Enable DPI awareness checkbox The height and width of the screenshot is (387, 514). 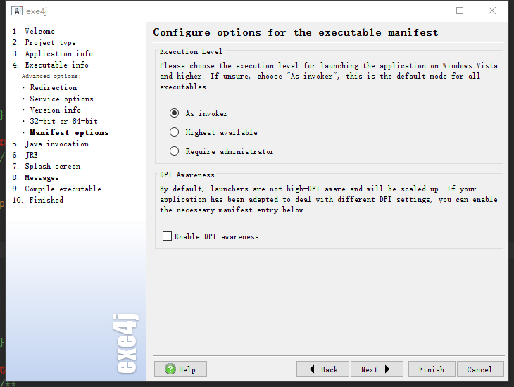click(168, 236)
